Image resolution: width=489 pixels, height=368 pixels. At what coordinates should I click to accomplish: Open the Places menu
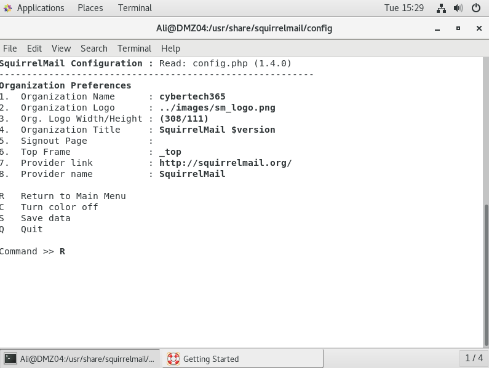pos(90,8)
